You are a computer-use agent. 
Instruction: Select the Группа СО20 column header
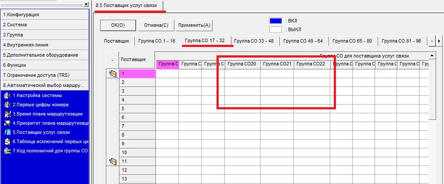[x=242, y=65]
